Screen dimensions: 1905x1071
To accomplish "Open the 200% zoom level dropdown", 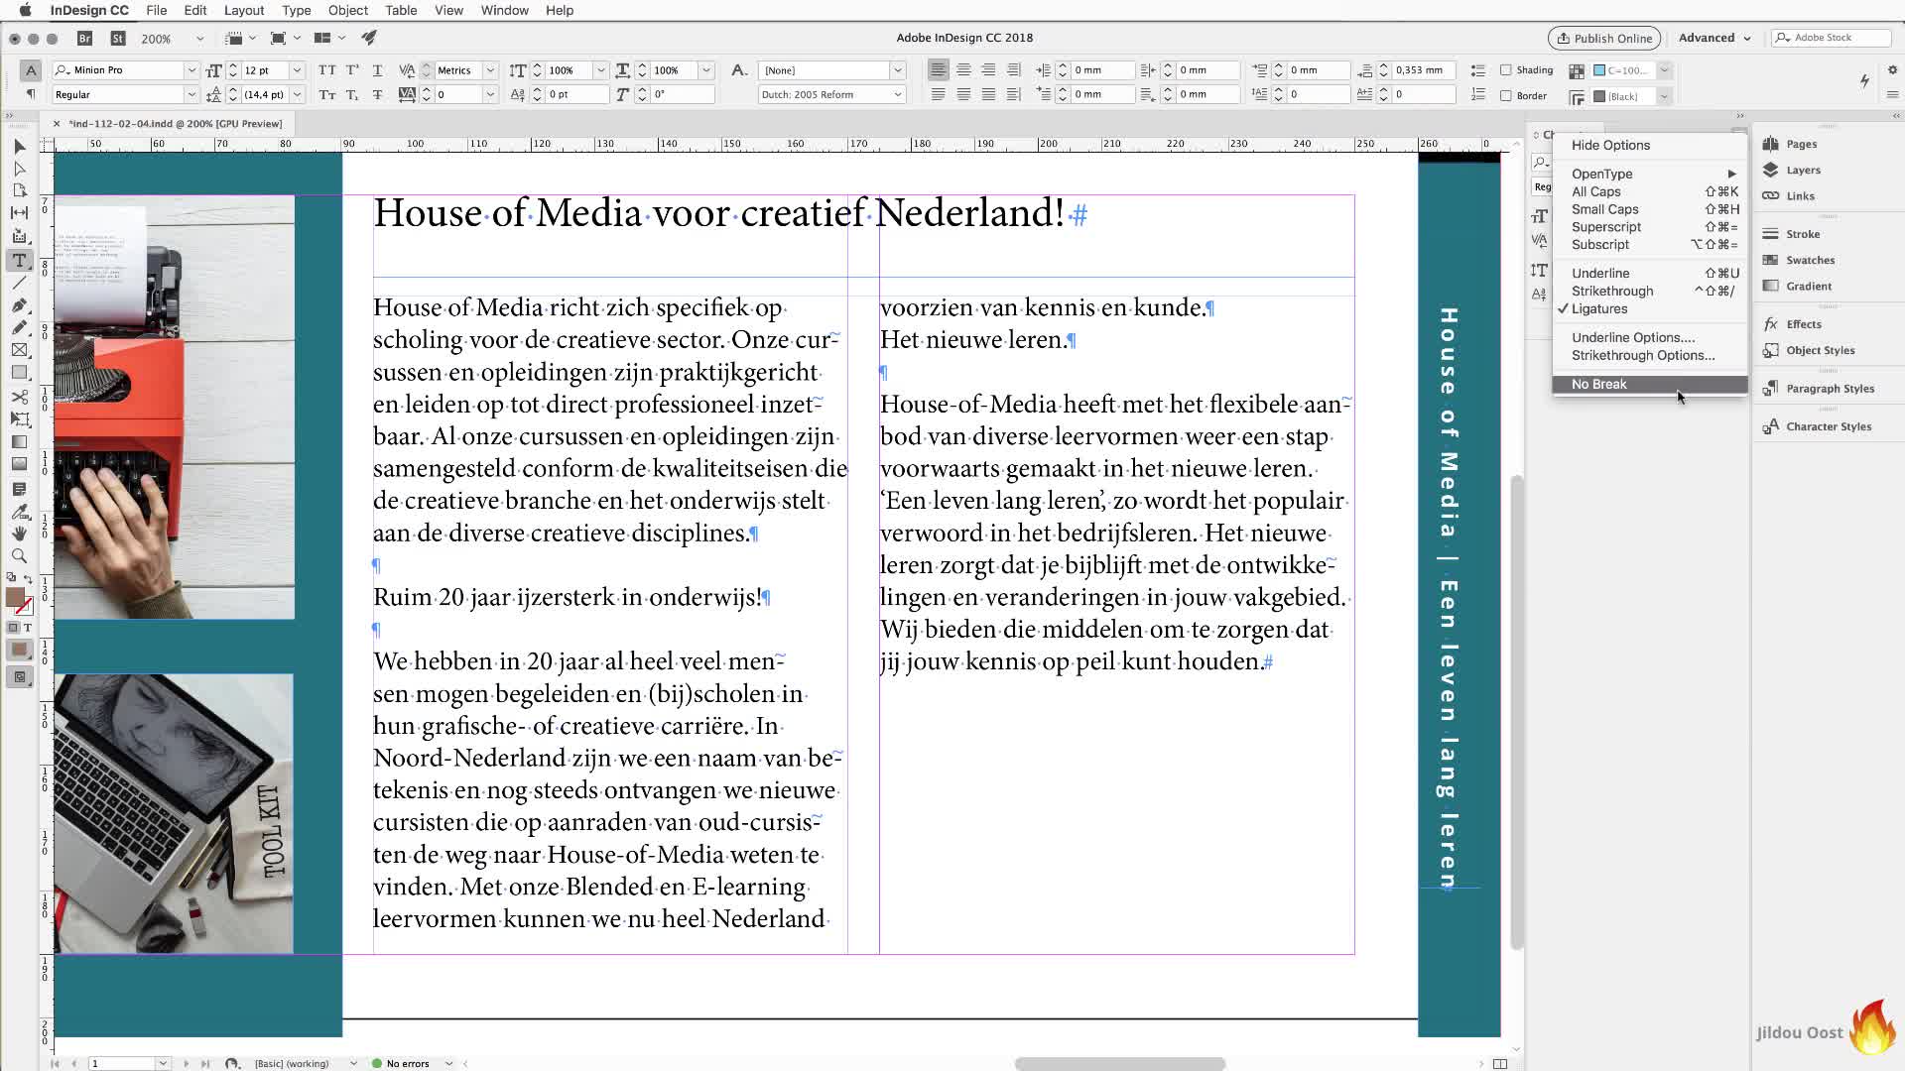I will click(x=199, y=39).
